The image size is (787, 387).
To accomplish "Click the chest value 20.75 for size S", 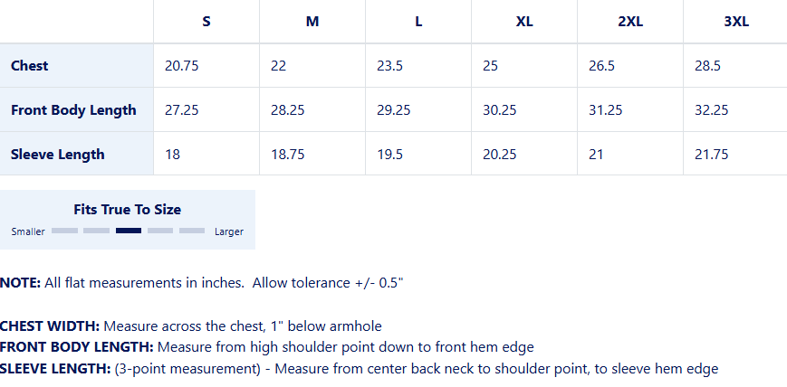I will point(182,66).
